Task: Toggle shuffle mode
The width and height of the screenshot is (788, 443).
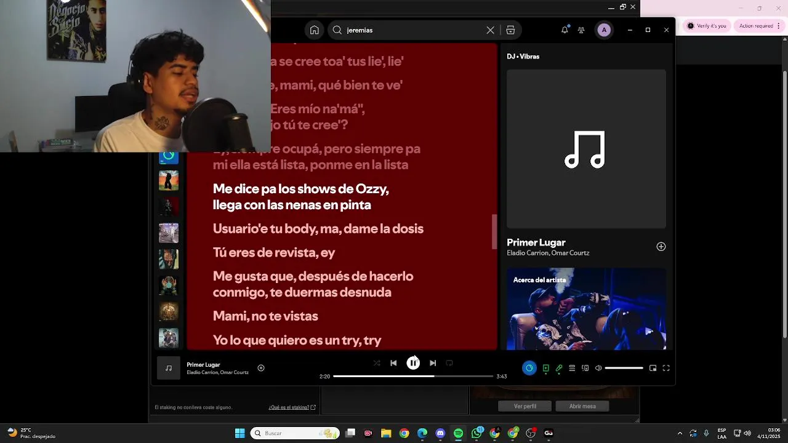Action: point(377,363)
